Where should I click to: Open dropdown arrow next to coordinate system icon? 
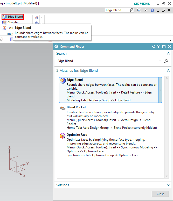pyautogui.click(x=7, y=39)
